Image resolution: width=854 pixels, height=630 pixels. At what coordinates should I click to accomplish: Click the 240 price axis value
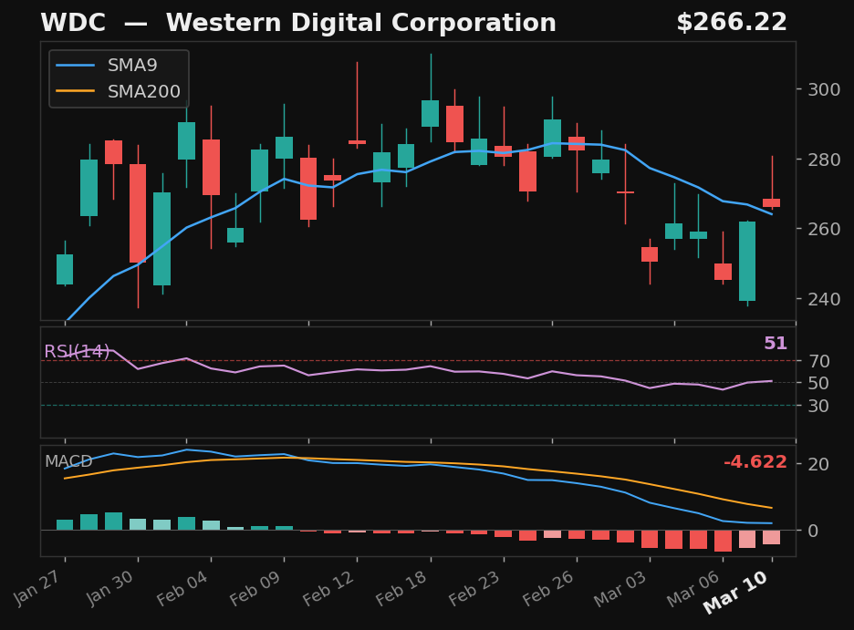point(826,298)
